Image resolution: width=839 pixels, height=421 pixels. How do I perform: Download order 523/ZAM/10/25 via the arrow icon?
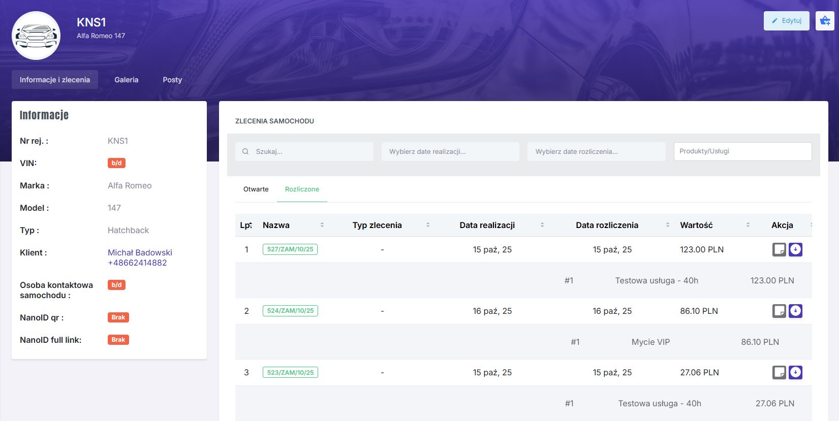(795, 372)
